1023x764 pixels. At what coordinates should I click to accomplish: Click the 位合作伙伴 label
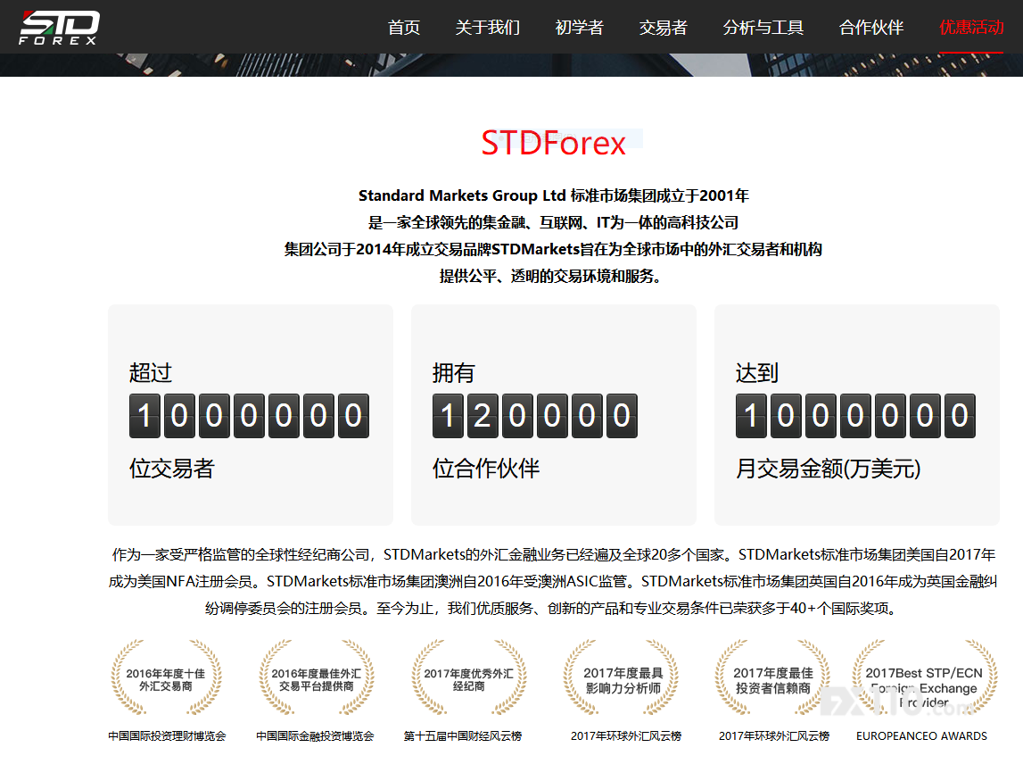click(x=486, y=469)
